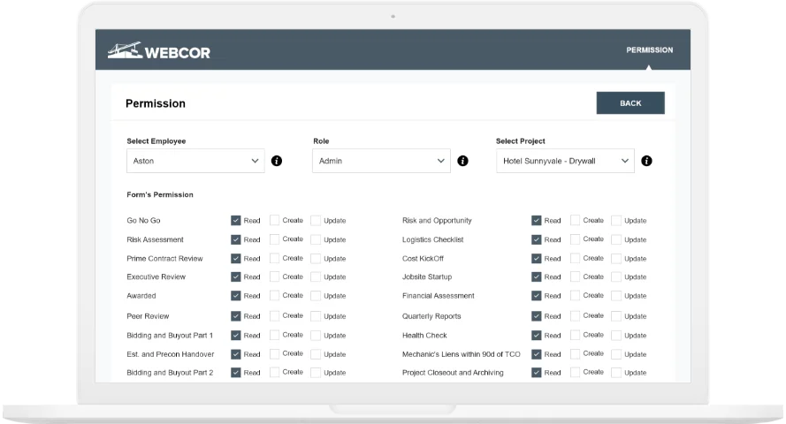Switch to the Permission tab in header
The width and height of the screenshot is (786, 424).
[649, 50]
